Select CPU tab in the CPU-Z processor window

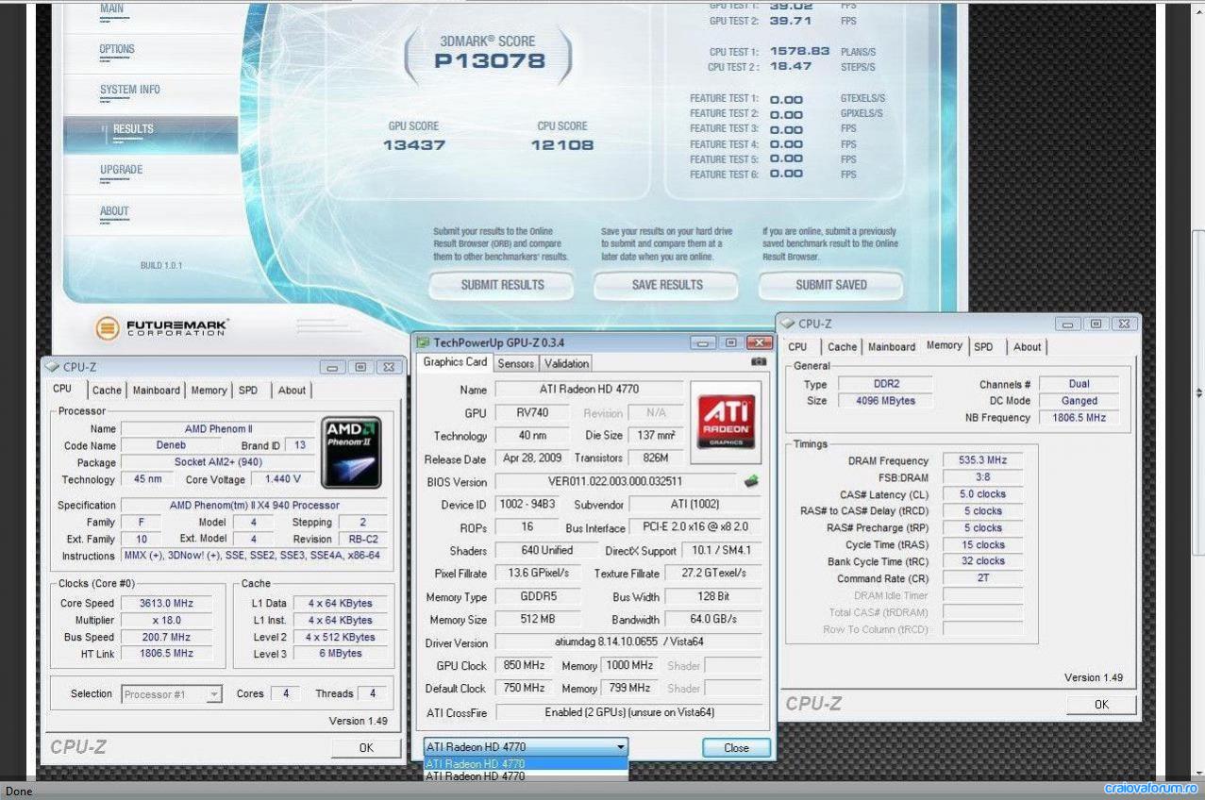(x=62, y=389)
